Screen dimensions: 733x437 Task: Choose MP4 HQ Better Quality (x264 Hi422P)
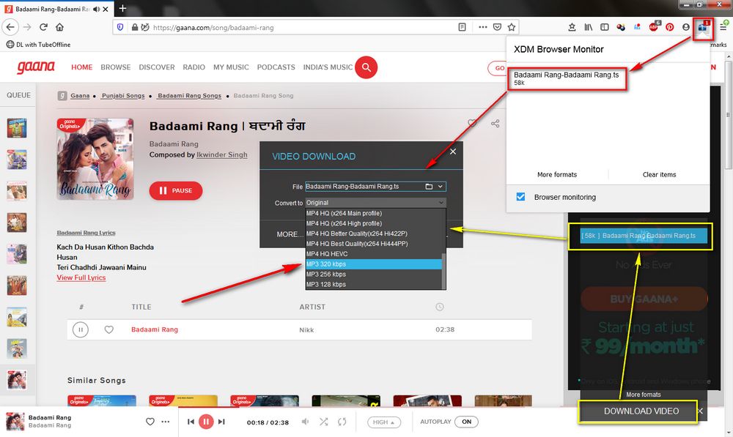coord(374,234)
